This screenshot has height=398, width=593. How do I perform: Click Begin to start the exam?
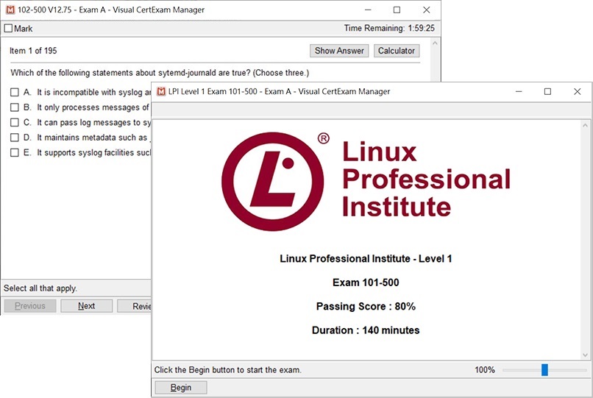pos(181,388)
